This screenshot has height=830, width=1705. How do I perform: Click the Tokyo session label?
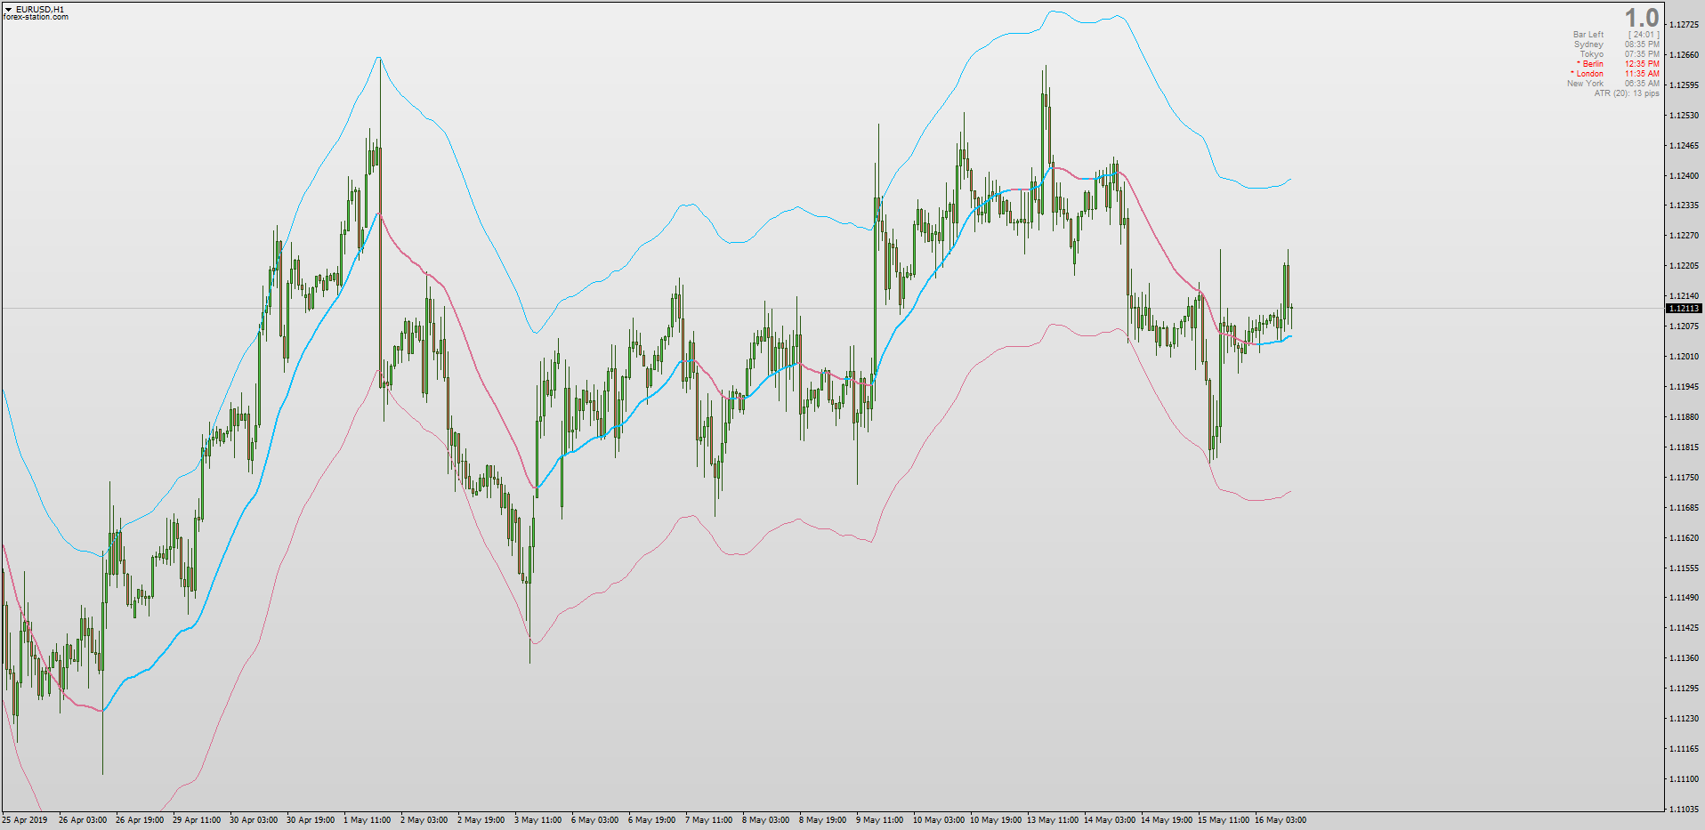(x=1592, y=54)
